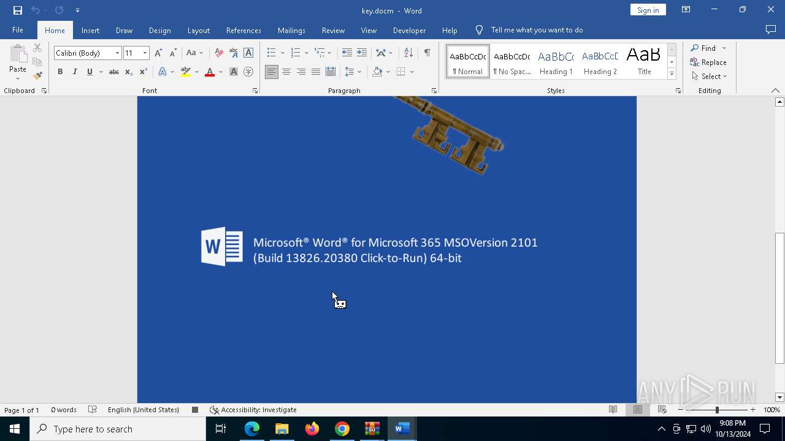The image size is (785, 441).
Task: Click the spelling proofing status icon
Action: pos(93,410)
